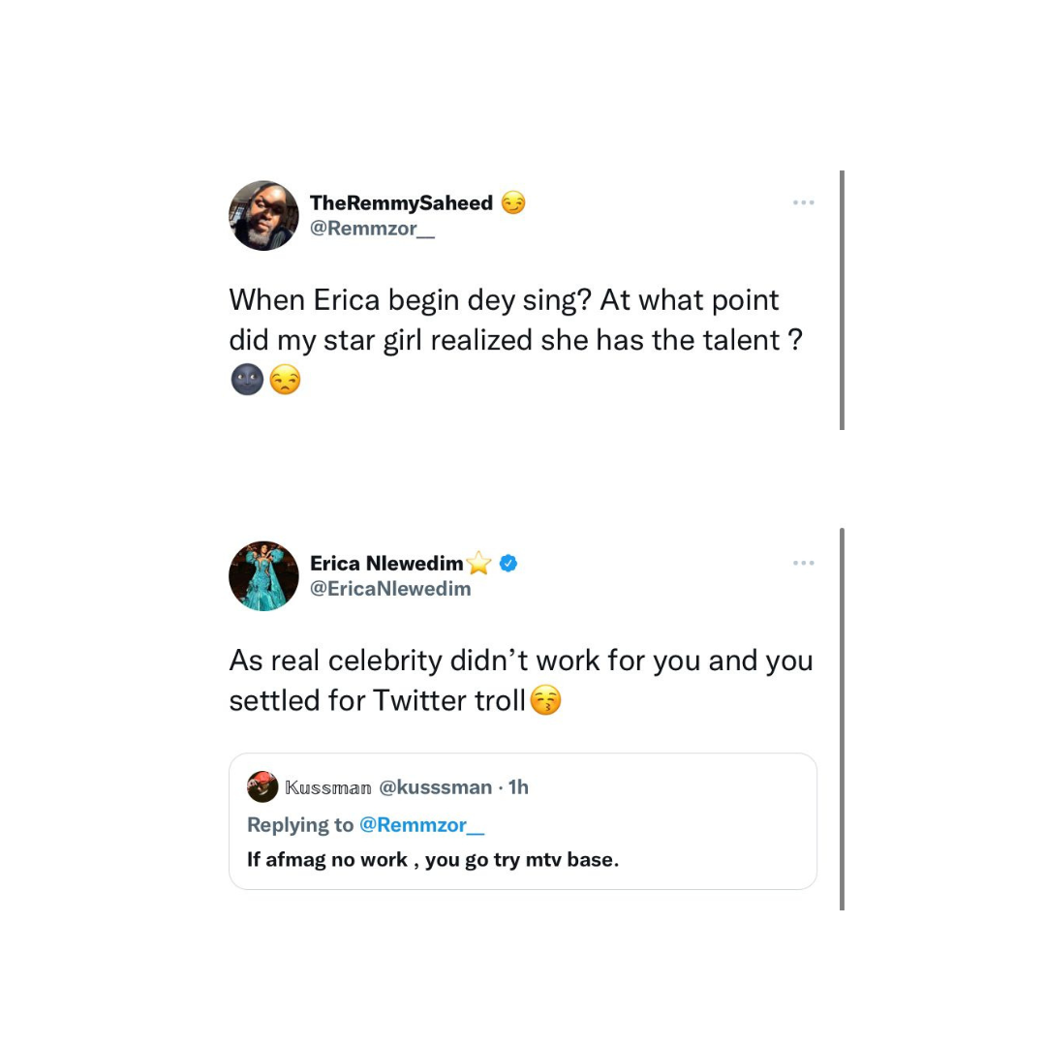
Task: Open Kussman's small avatar in the quoted tweet
Action: [x=262, y=786]
